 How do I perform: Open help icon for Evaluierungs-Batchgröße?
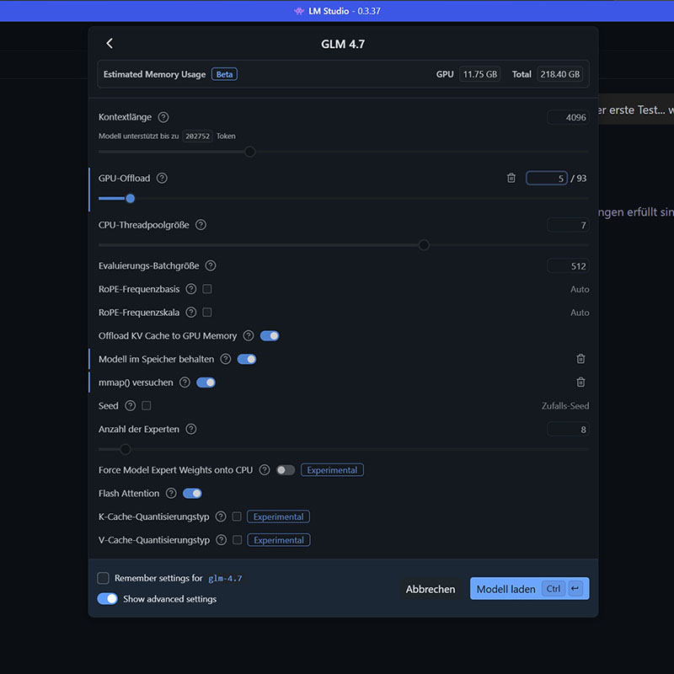pos(210,265)
